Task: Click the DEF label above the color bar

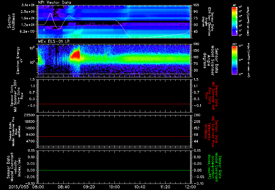Action: [x=234, y=44]
